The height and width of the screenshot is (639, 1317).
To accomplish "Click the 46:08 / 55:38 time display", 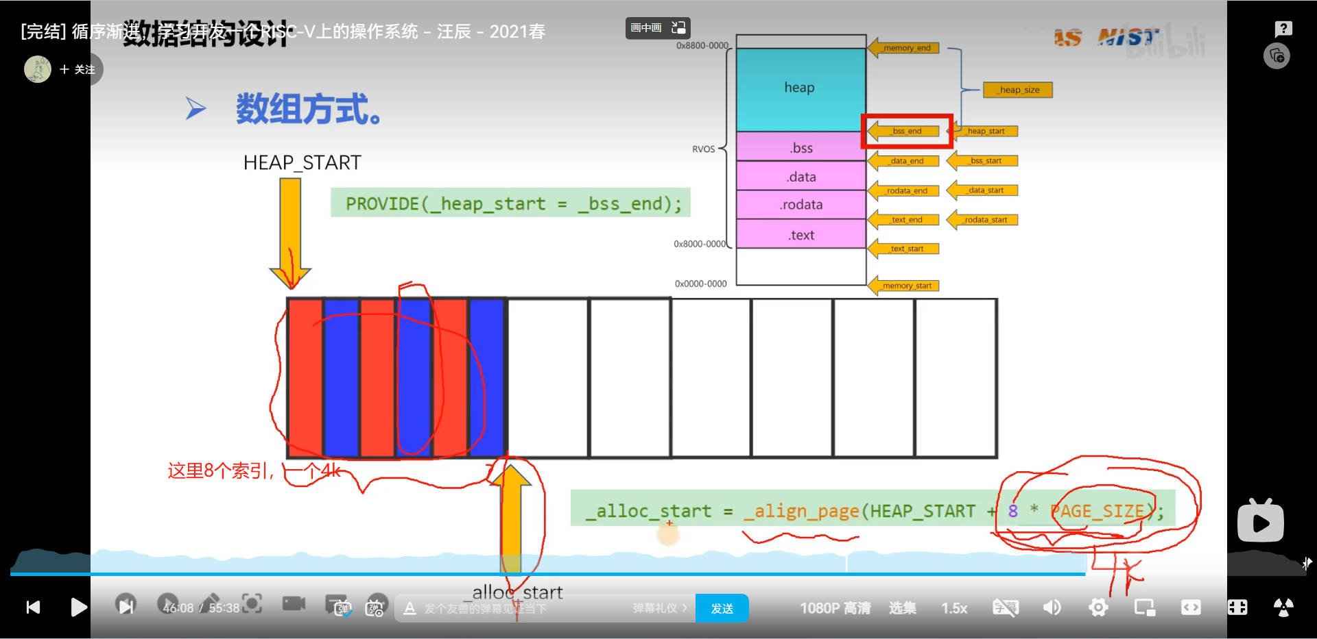I will point(201,608).
